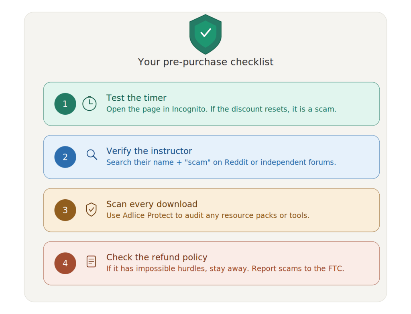
Task: Click the magnifying glass search icon
Action: point(92,154)
